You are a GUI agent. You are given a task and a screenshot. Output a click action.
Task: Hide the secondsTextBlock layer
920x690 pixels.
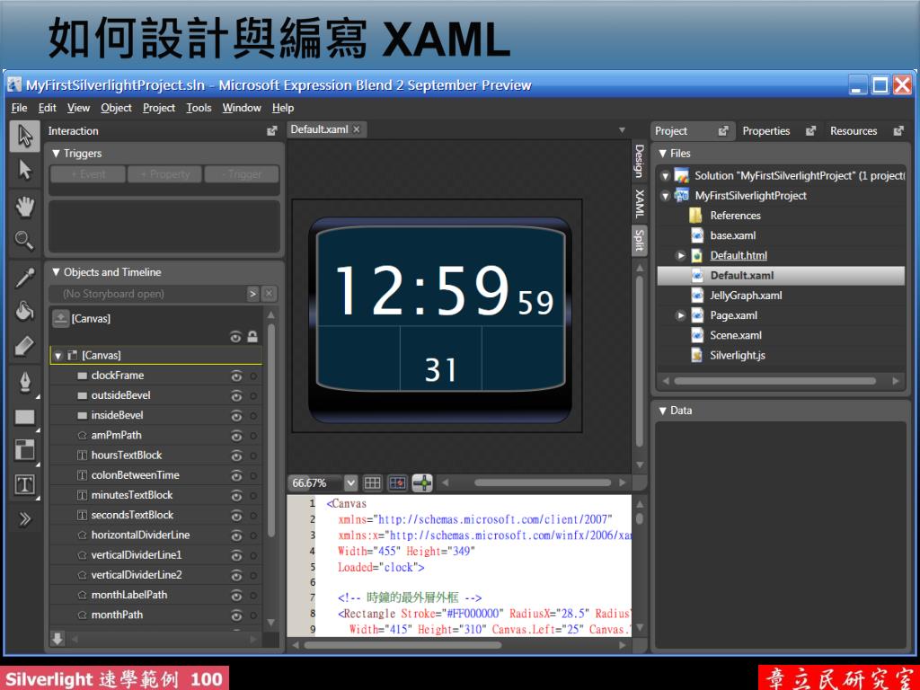coord(236,516)
